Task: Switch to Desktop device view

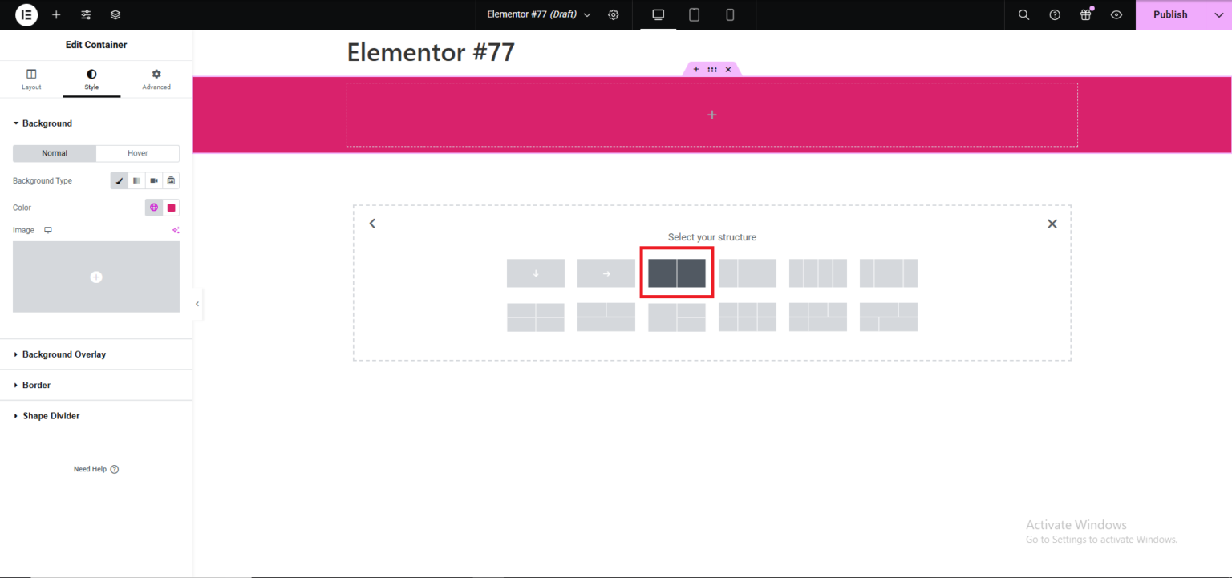Action: click(659, 14)
